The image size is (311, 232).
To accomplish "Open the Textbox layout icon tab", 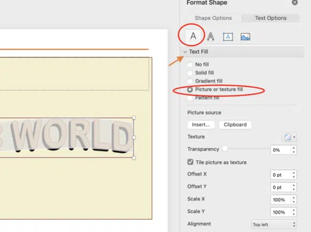I will coord(228,37).
